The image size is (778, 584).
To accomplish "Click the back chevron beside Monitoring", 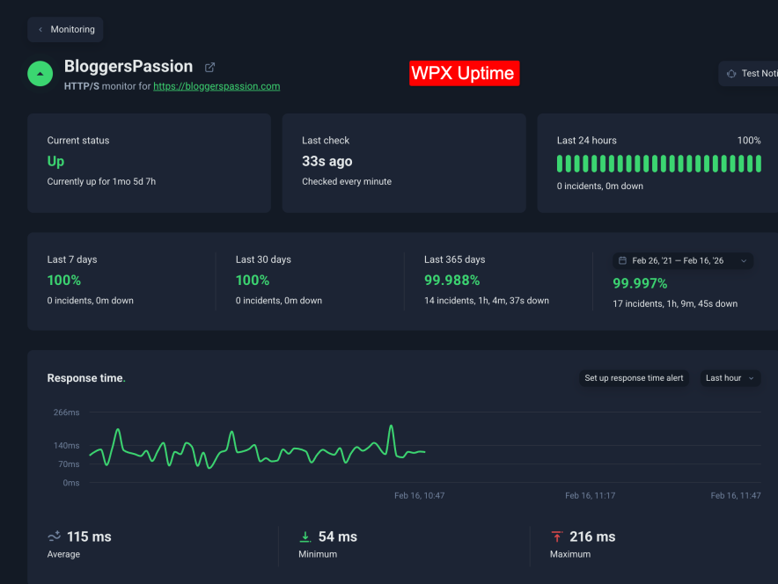I will pyautogui.click(x=40, y=30).
